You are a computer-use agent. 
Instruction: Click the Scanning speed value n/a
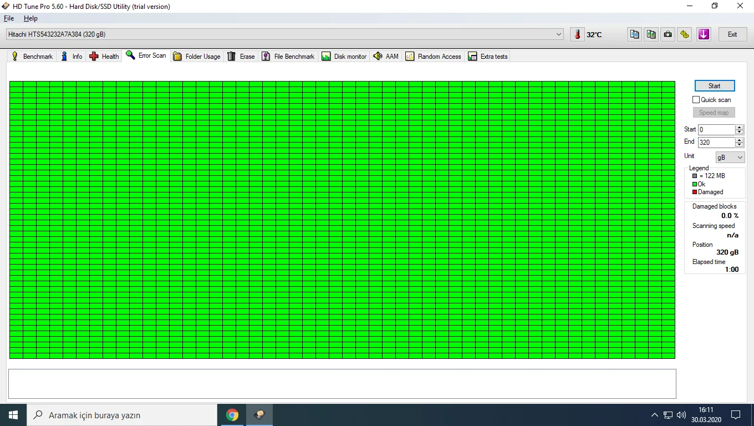(732, 235)
